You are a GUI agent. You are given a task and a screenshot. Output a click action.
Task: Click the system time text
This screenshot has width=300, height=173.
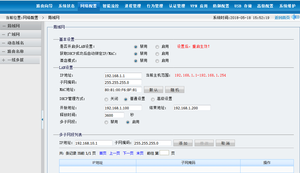pos(241,18)
